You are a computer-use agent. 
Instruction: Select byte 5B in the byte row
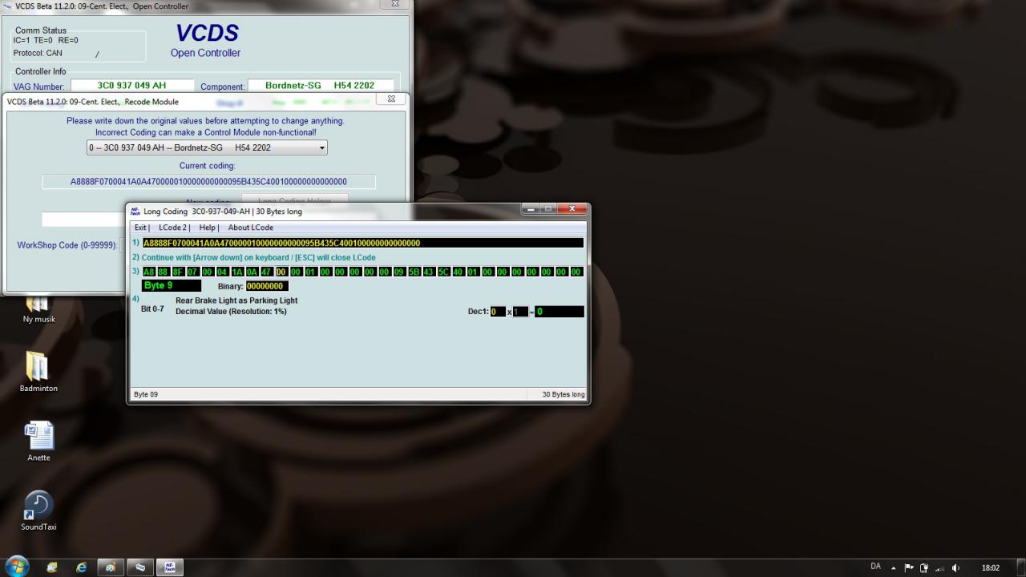(x=414, y=272)
